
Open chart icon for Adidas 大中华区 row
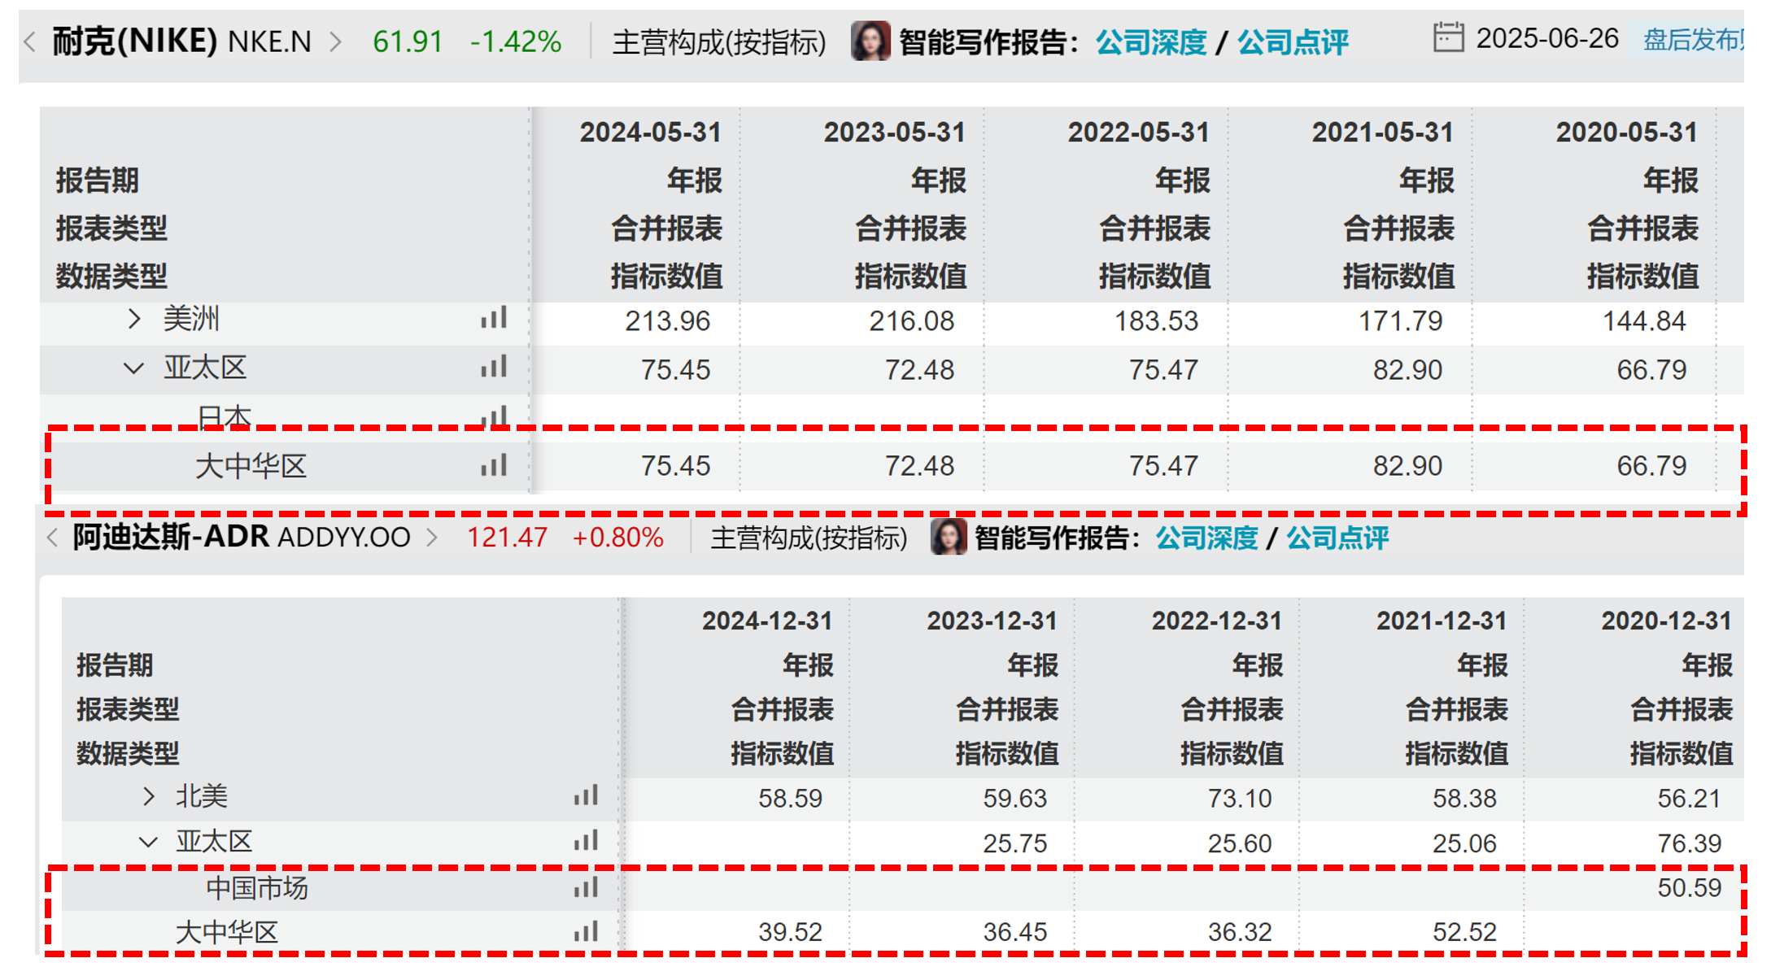pos(586,931)
